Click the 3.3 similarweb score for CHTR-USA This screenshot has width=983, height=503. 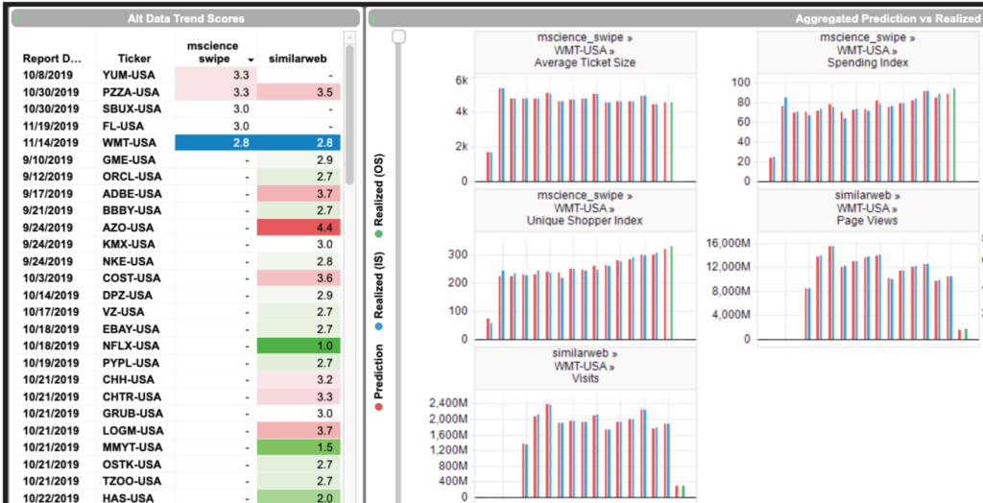pyautogui.click(x=300, y=396)
